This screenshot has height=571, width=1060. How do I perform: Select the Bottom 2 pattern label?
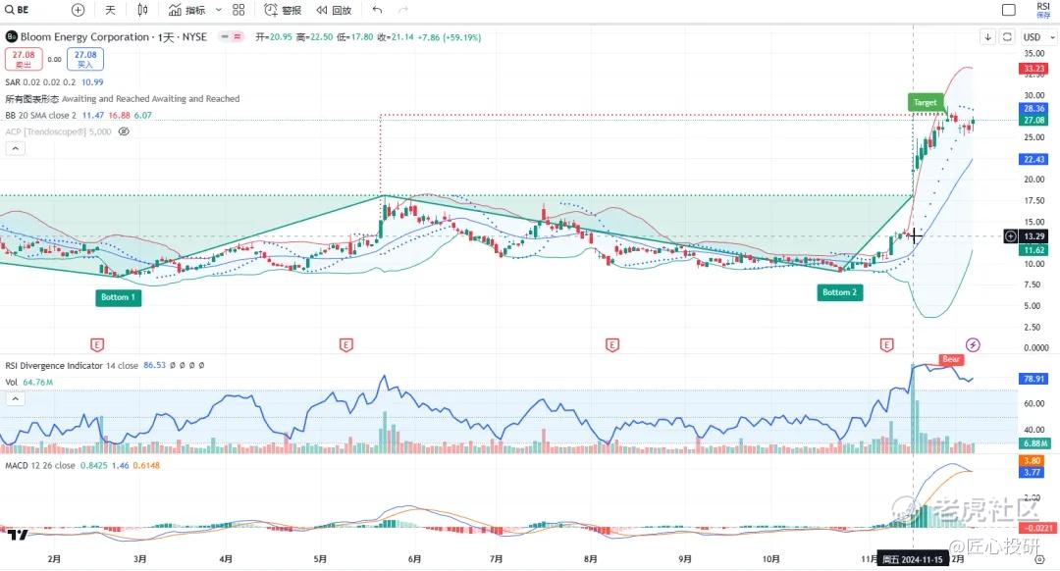click(839, 292)
